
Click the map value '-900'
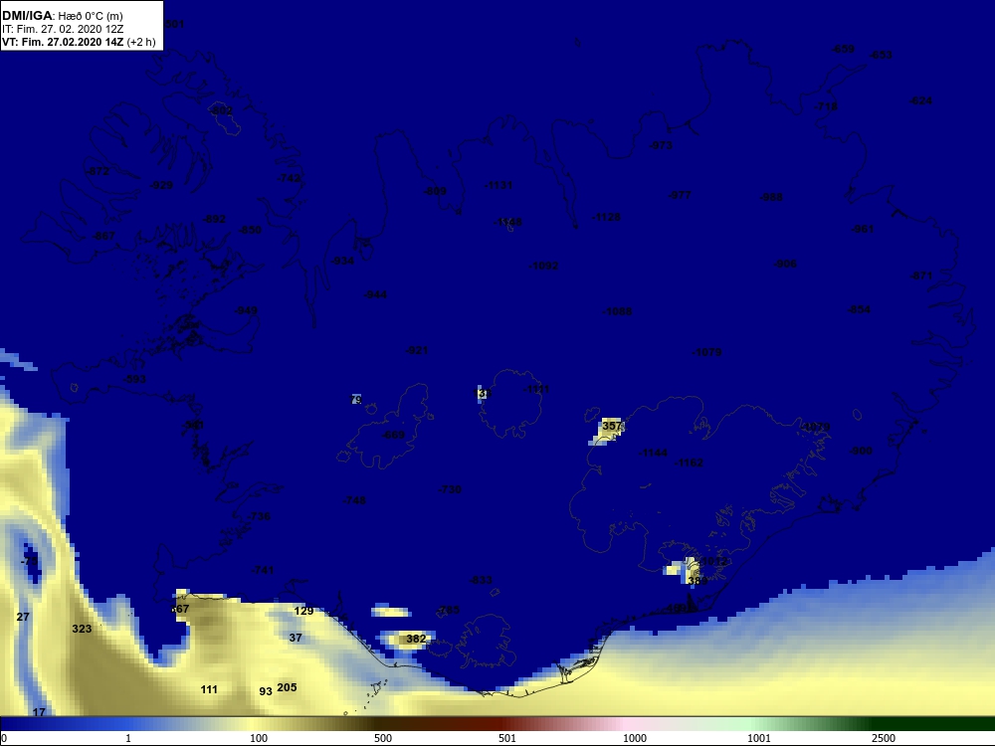click(x=861, y=451)
